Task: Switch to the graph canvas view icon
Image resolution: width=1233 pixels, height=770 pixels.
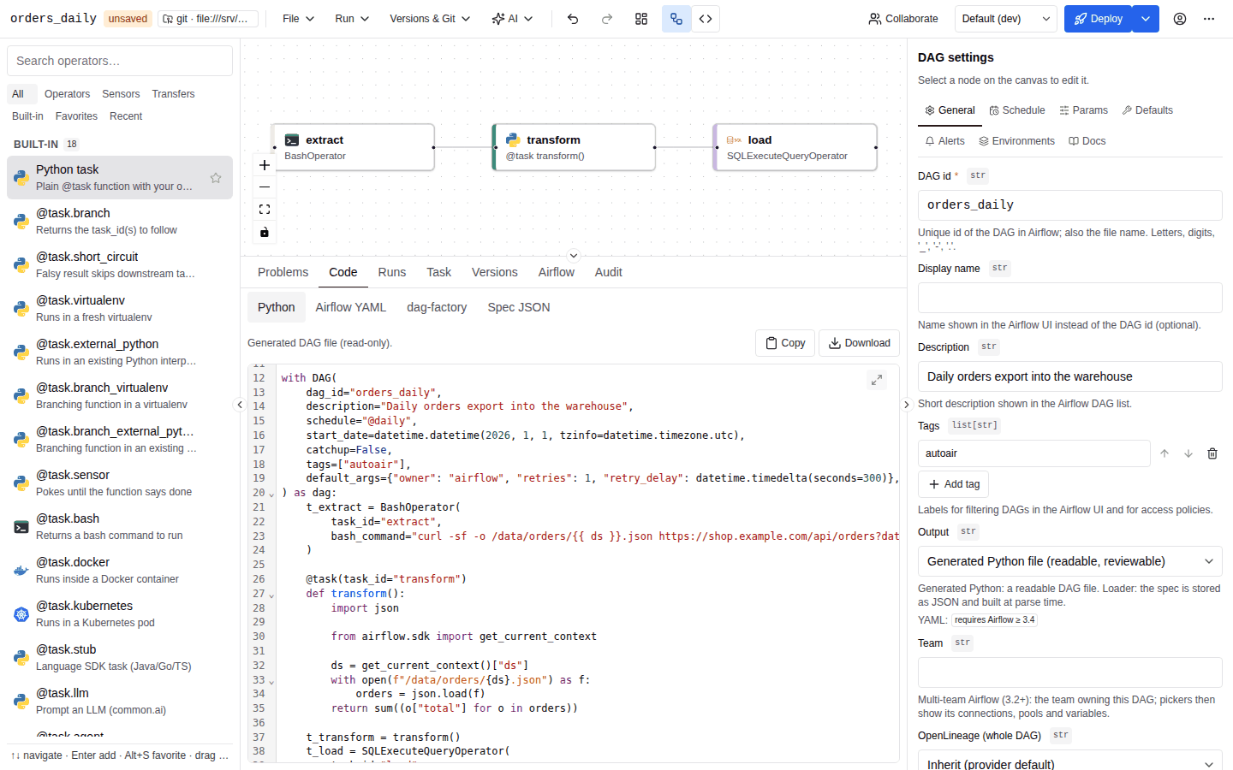Action: (x=676, y=19)
